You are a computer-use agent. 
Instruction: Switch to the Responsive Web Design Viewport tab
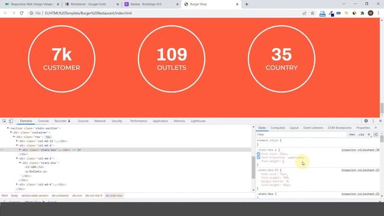32,4
